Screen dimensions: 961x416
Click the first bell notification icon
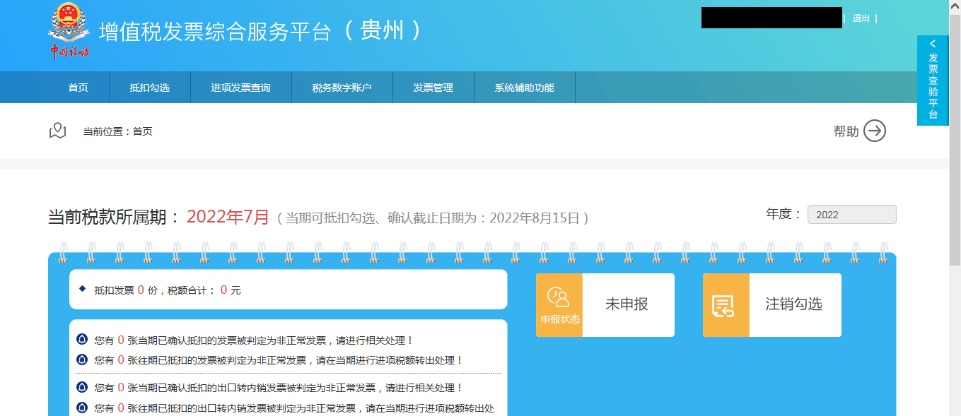[82, 340]
